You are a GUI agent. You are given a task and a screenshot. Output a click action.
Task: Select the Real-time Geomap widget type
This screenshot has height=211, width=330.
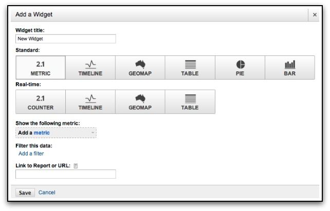coord(140,102)
